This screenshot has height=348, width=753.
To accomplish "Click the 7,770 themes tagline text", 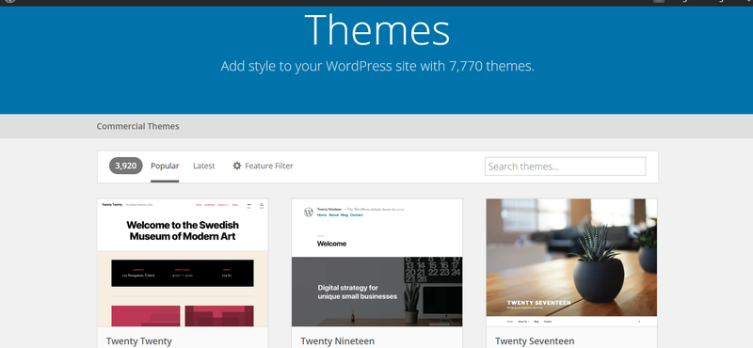I will 377,66.
